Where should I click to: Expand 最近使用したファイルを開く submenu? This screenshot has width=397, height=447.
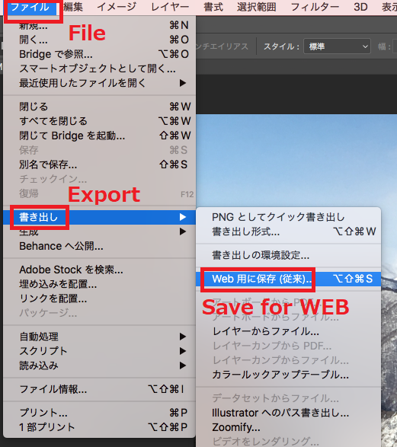pyautogui.click(x=99, y=83)
